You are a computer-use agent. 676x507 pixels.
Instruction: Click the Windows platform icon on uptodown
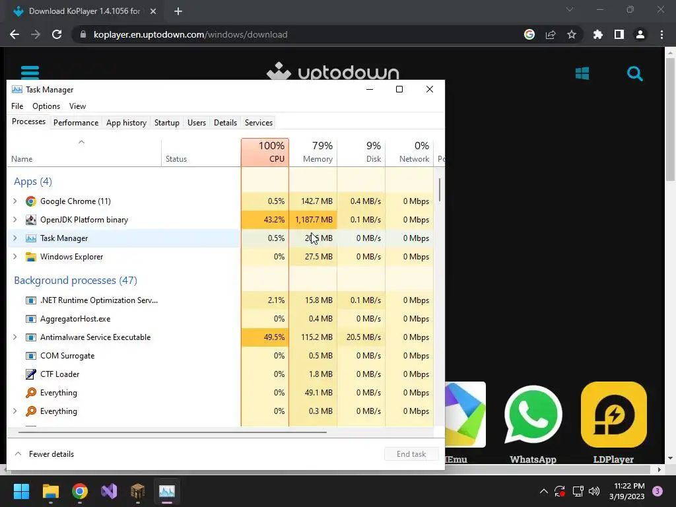(582, 73)
